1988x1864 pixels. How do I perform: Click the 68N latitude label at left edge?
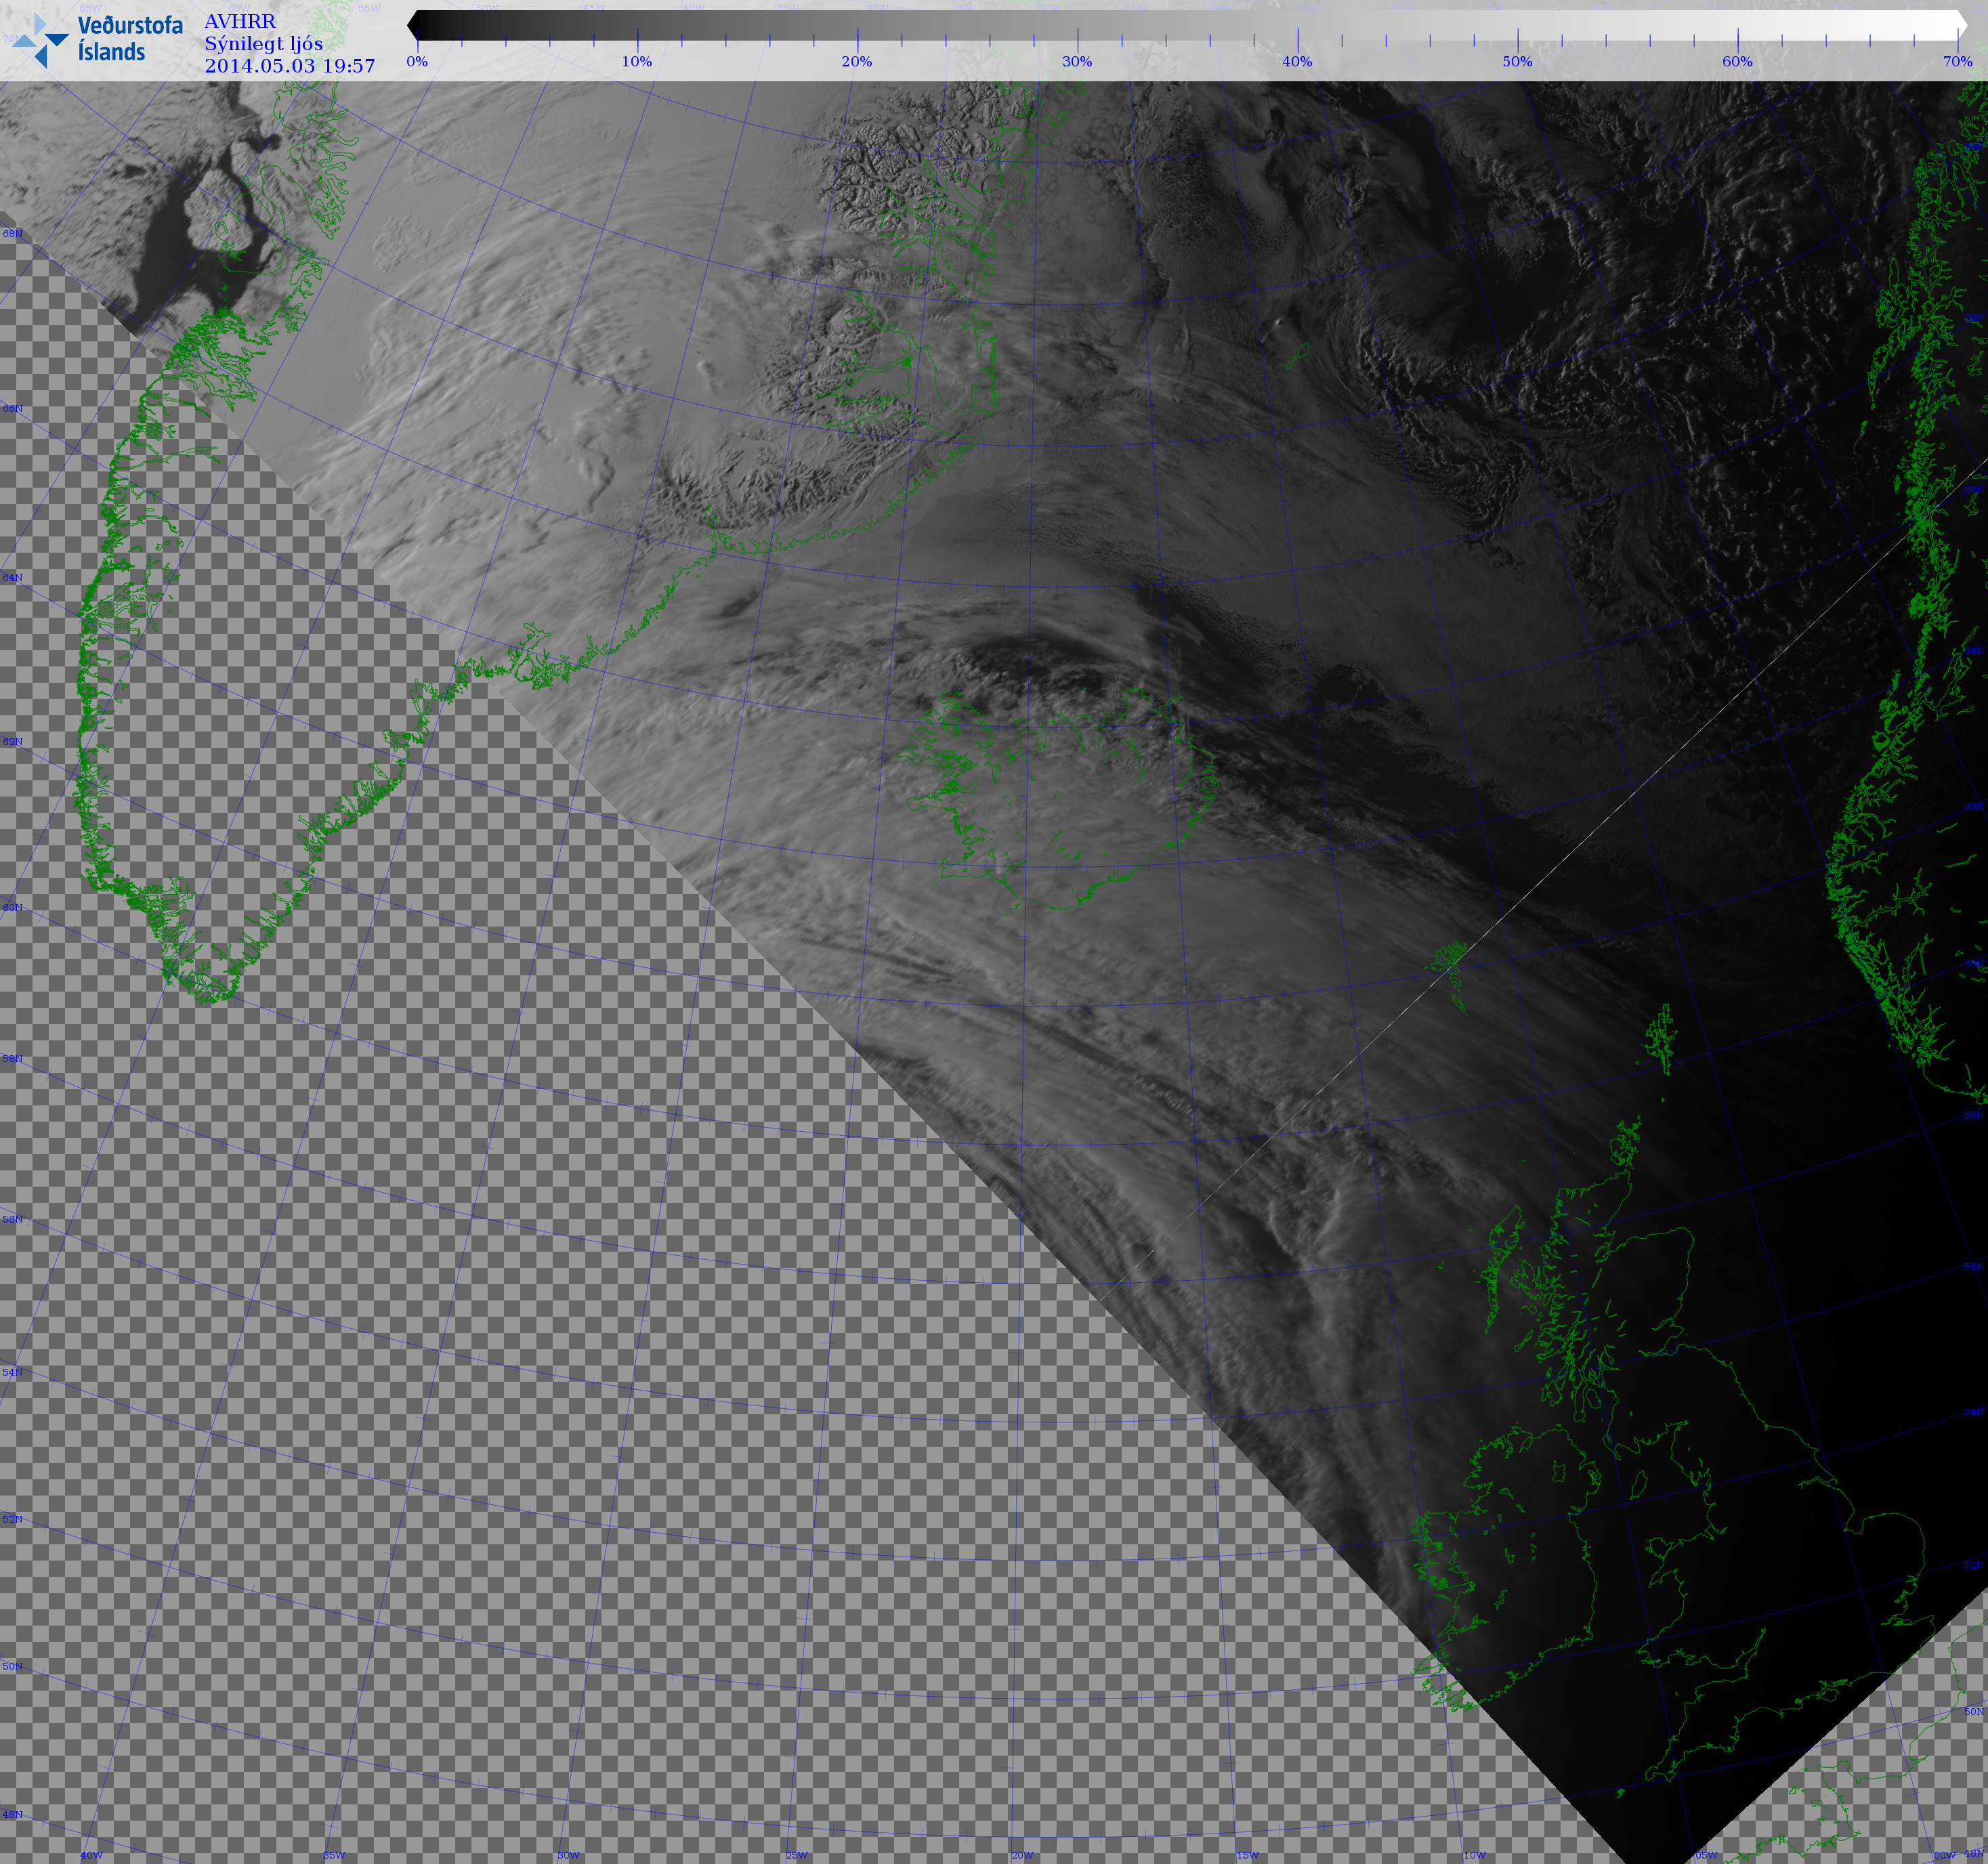coord(12,234)
